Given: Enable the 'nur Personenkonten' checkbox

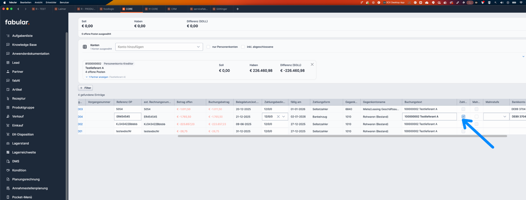Looking at the screenshot, I should click(x=208, y=47).
